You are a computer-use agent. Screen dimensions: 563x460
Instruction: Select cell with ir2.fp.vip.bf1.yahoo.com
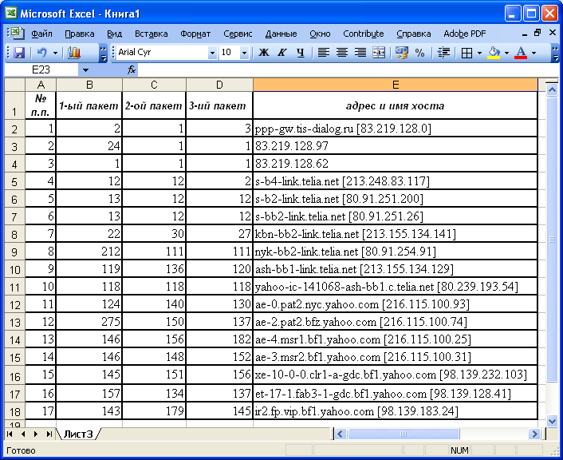point(396,410)
